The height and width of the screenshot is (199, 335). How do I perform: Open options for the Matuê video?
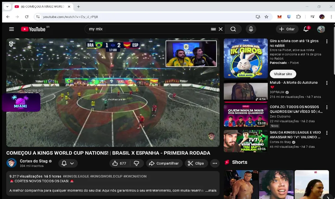[327, 83]
